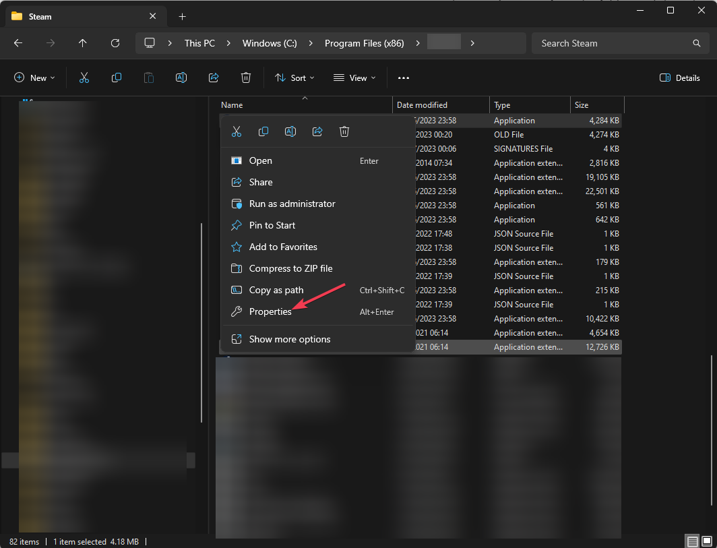
Task: Click the Copy icon in the context menu
Action: 263,131
